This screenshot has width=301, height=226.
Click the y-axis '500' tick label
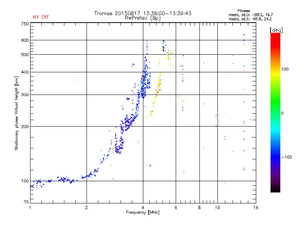pyautogui.click(x=25, y=55)
